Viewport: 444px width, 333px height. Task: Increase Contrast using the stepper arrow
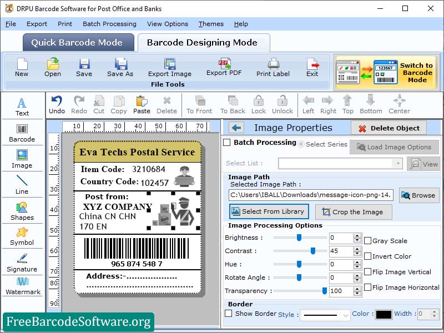pos(356,250)
